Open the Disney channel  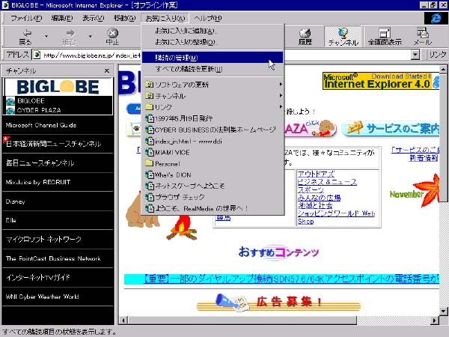click(58, 201)
